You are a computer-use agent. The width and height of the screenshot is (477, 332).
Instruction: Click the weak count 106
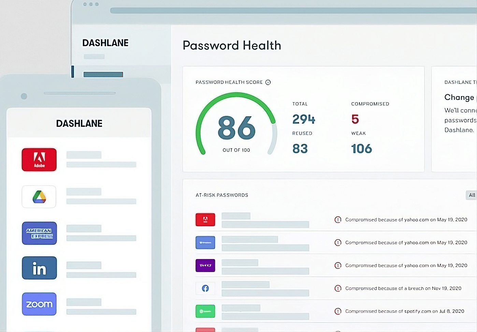pyautogui.click(x=362, y=149)
